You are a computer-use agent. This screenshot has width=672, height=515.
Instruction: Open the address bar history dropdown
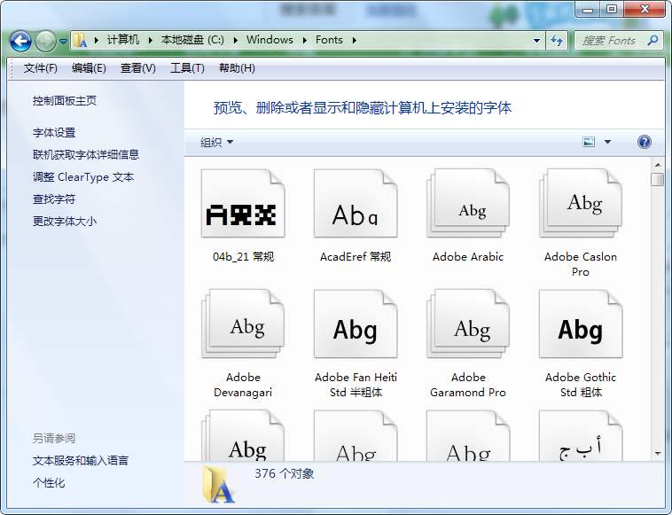(x=536, y=41)
